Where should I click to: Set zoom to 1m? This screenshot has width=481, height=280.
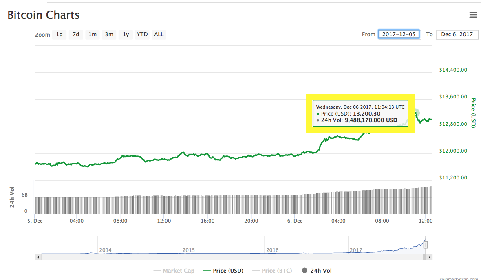coord(93,35)
